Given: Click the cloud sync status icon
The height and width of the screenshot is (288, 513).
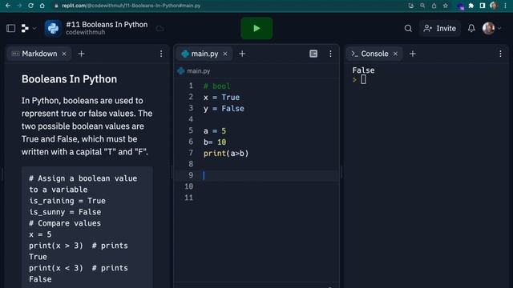Looking at the screenshot, I should [x=160, y=29].
